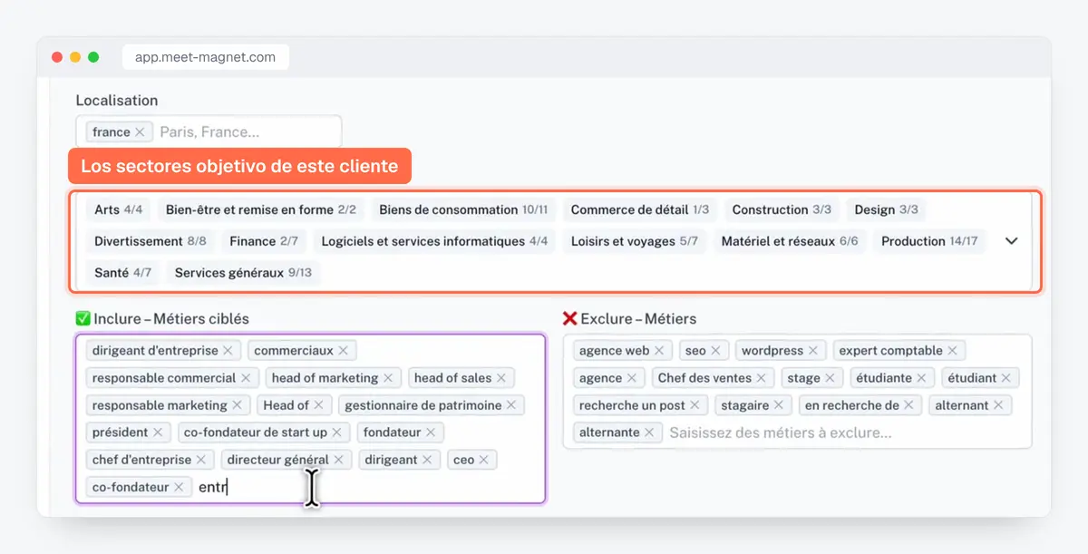Remove the excluded 'agence' tag

[x=632, y=378]
